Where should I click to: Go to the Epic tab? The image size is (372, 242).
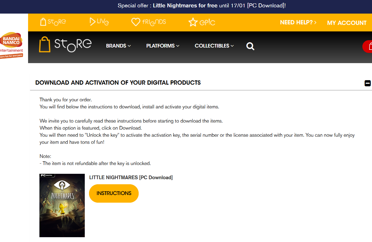coord(202,22)
